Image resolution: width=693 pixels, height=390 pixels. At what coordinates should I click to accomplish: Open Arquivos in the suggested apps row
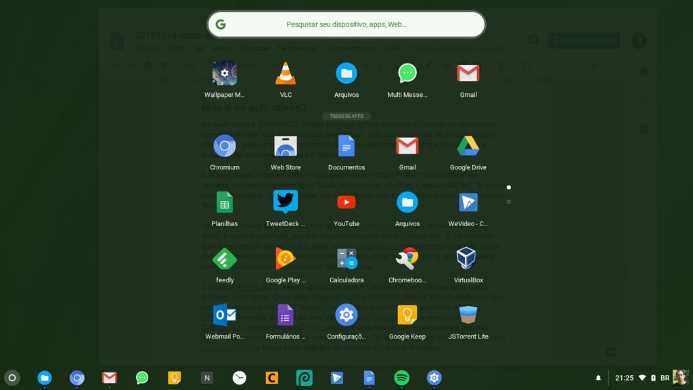(x=346, y=73)
